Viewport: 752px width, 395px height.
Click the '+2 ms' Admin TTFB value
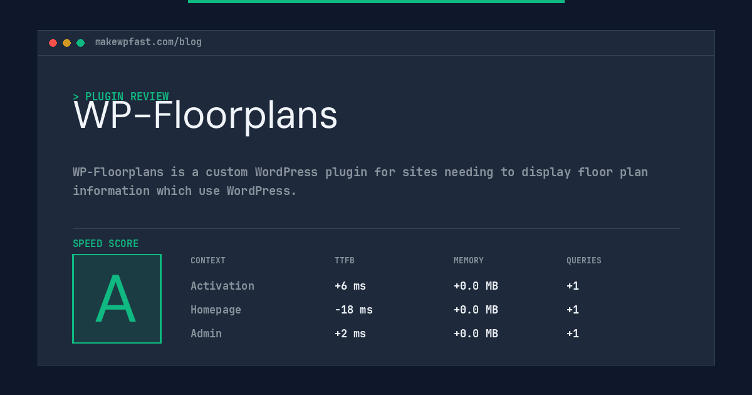350,334
